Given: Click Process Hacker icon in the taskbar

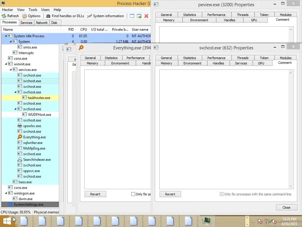Looking at the screenshot, I should tap(206, 221).
